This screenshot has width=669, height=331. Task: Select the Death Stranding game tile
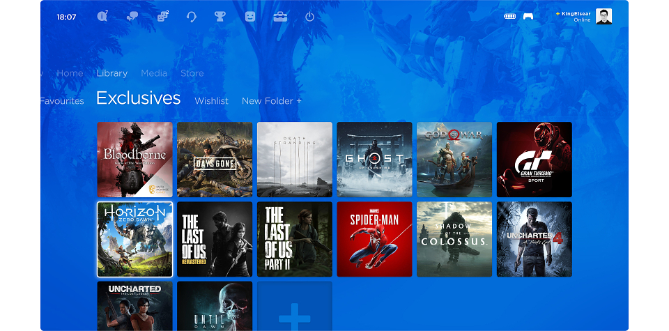click(294, 160)
